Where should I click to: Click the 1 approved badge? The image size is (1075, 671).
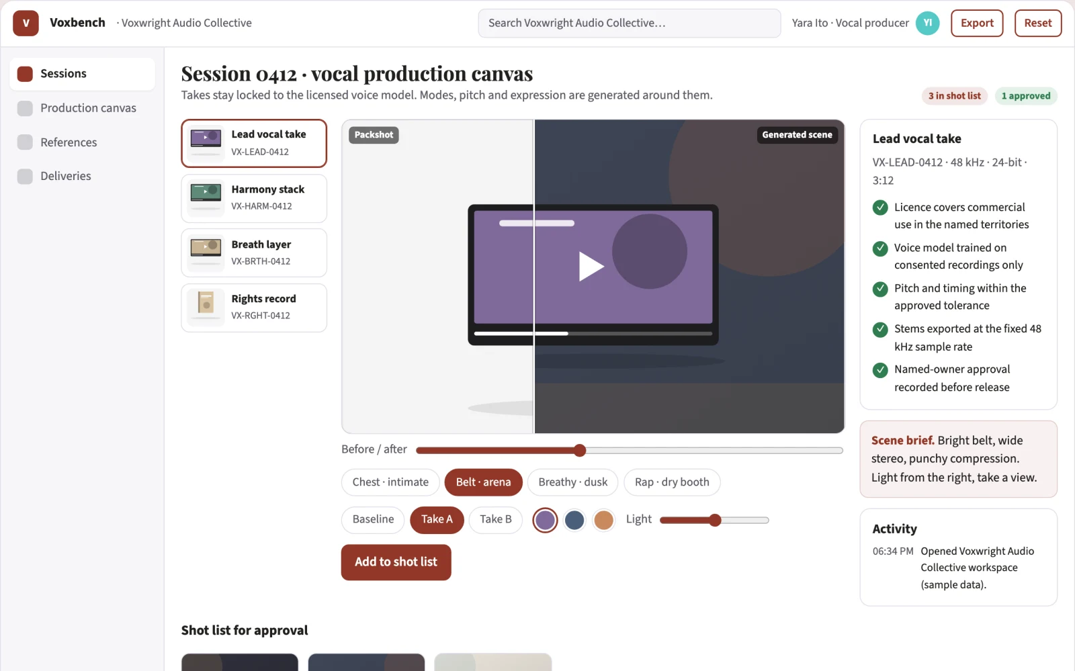(x=1026, y=96)
